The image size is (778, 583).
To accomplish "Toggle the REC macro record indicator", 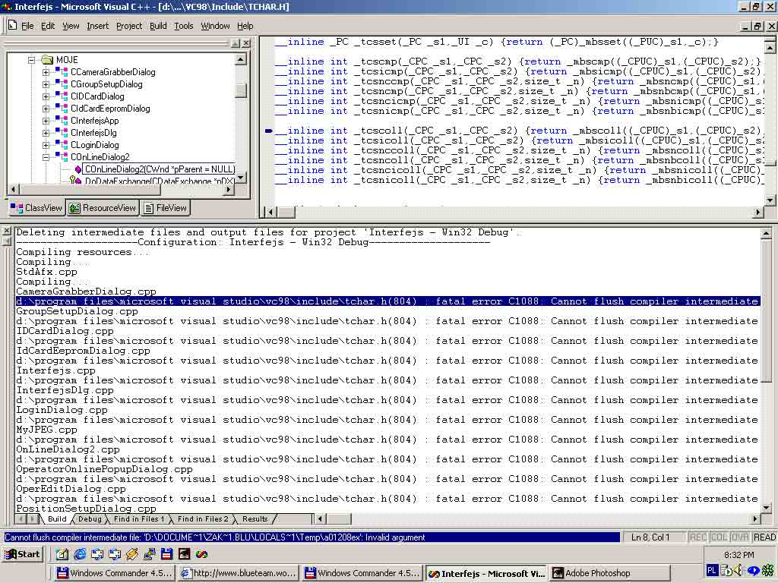I will click(x=698, y=537).
